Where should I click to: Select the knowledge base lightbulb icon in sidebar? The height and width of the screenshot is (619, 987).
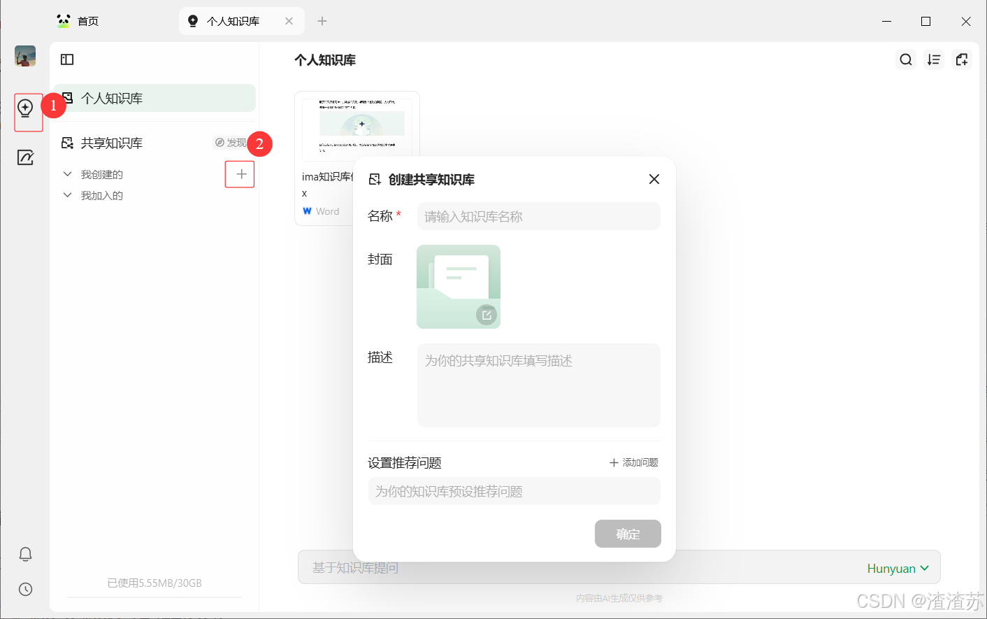pyautogui.click(x=26, y=108)
